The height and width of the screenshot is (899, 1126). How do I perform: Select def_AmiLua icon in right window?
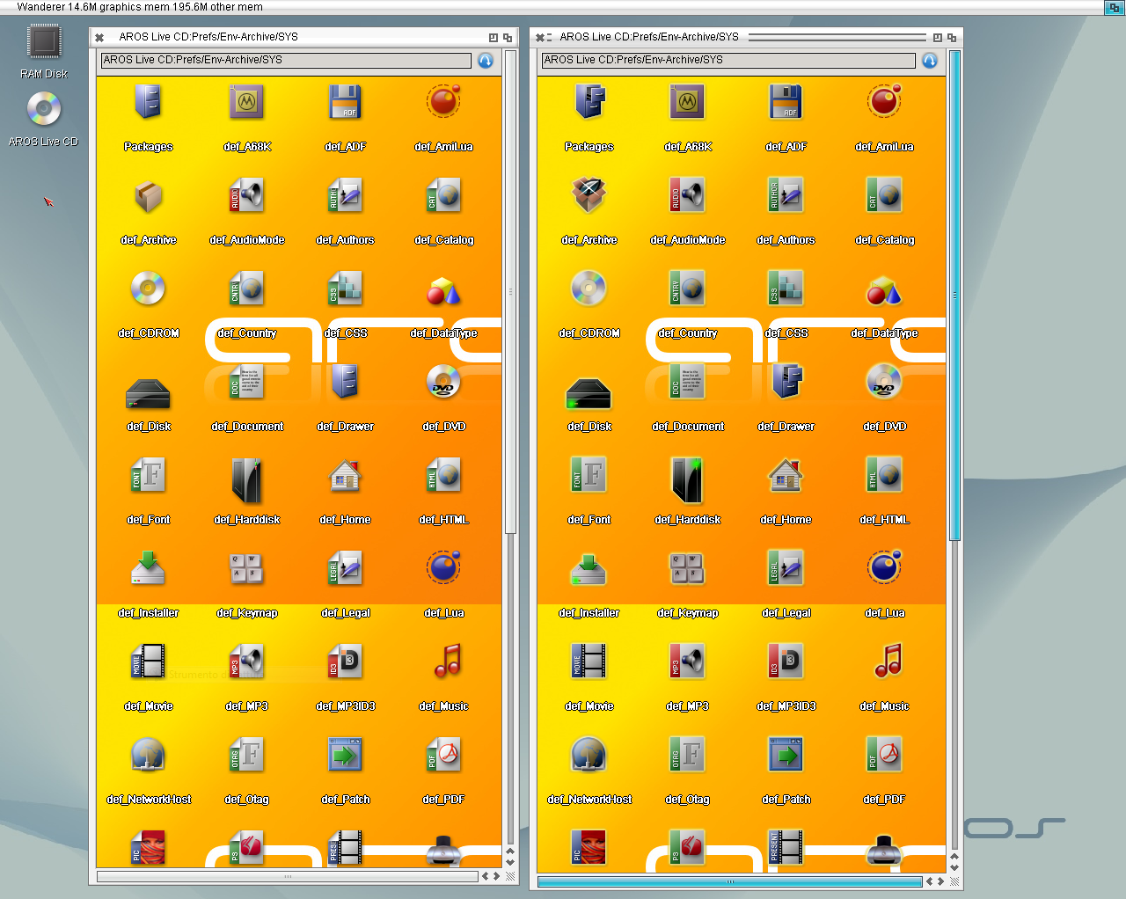click(x=884, y=101)
